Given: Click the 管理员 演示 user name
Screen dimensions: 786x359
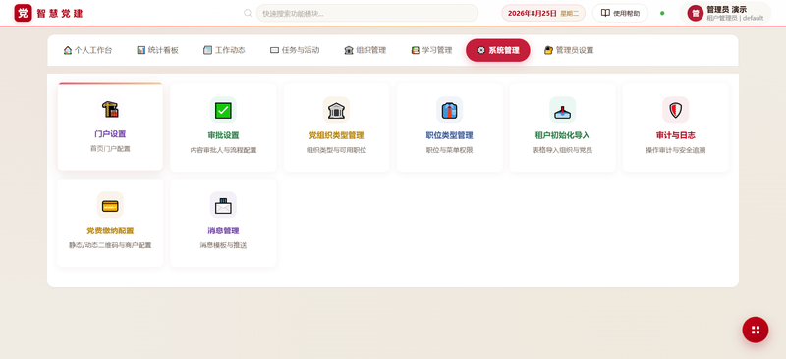Looking at the screenshot, I should click(x=726, y=10).
